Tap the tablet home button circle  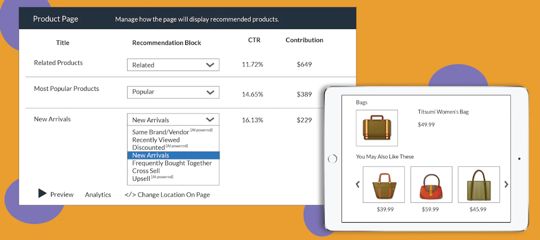click(333, 159)
